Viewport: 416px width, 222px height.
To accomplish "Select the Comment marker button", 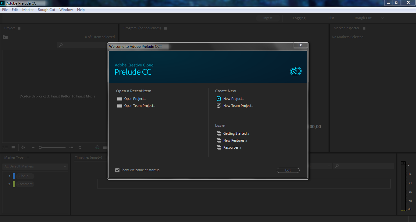I will pyautogui.click(x=25, y=184).
